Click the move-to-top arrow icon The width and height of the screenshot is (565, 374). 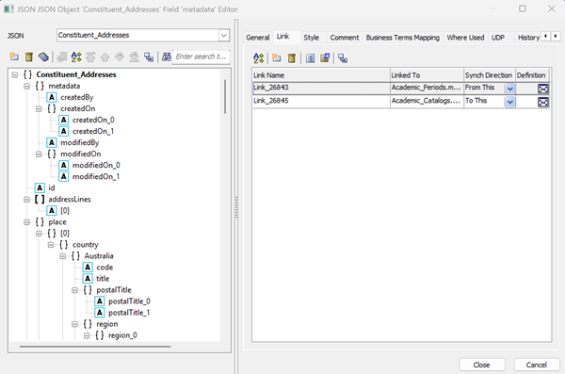point(90,57)
